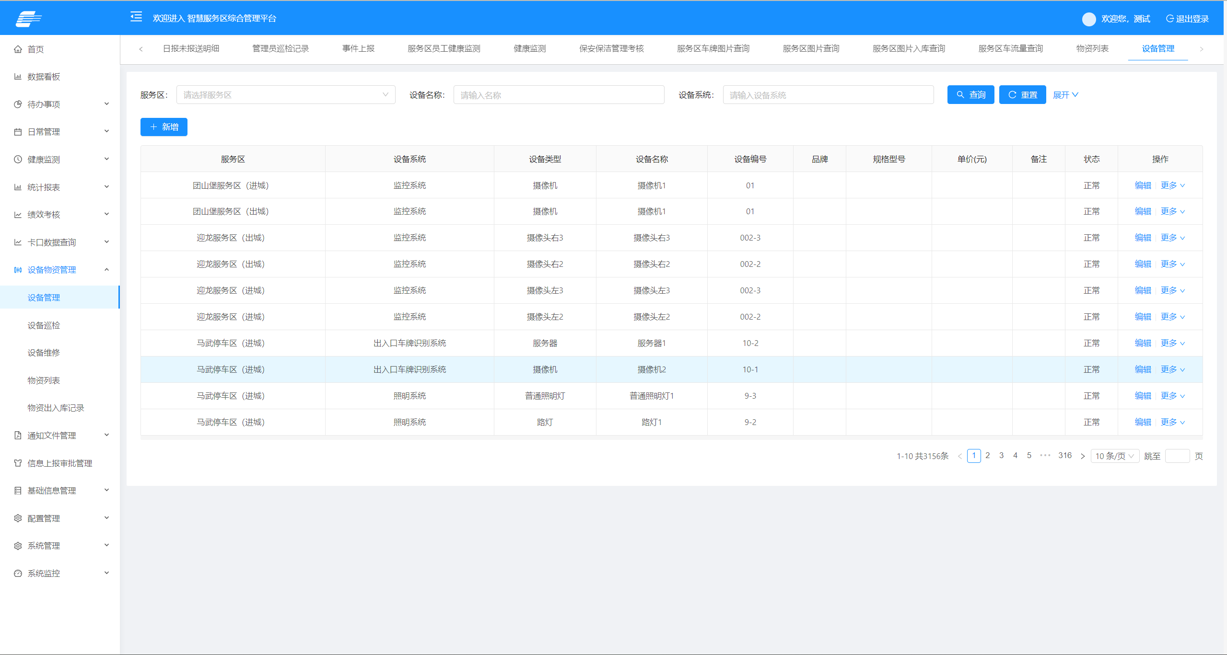The image size is (1227, 655).
Task: Switch to the 事件上报 tab
Action: click(x=358, y=48)
